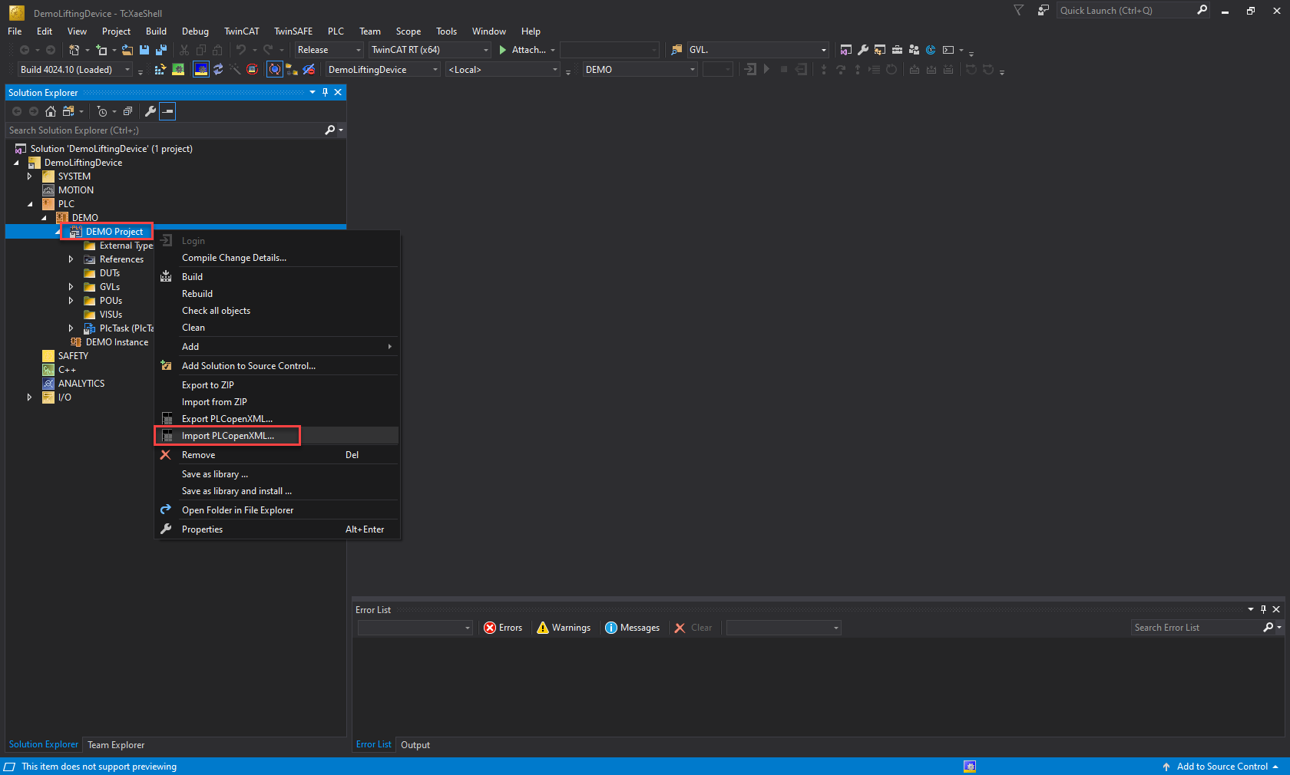Click the Solution Explorer wrench Properties icon
Image resolution: width=1290 pixels, height=775 pixels.
(x=150, y=111)
